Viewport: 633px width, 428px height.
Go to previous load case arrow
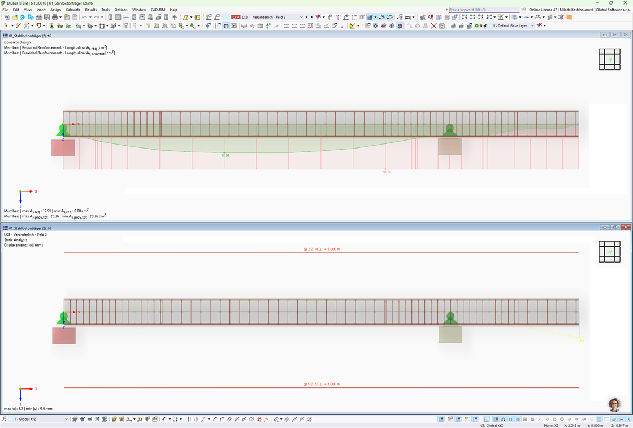click(x=307, y=17)
